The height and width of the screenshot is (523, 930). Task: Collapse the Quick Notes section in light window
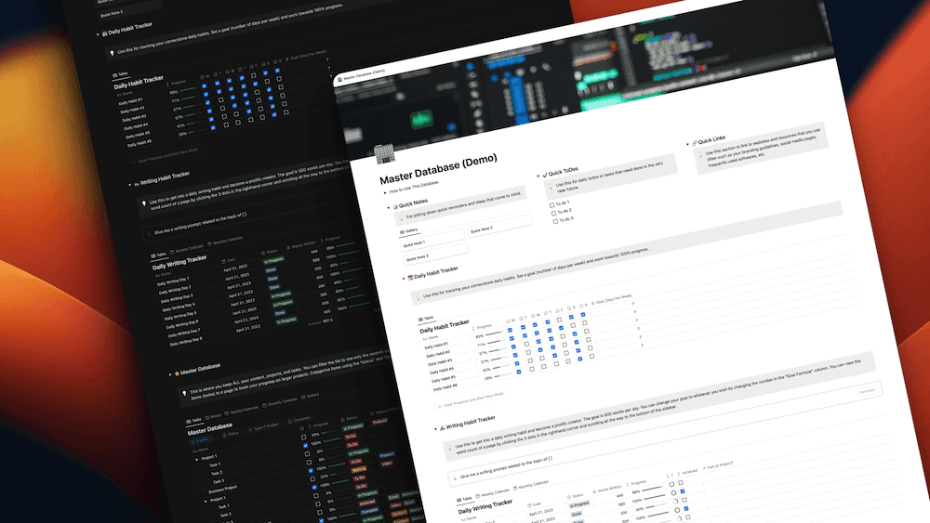(x=389, y=208)
